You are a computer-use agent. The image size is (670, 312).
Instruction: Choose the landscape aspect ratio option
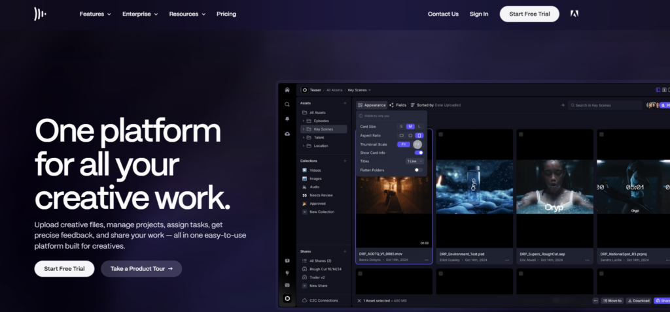(401, 136)
